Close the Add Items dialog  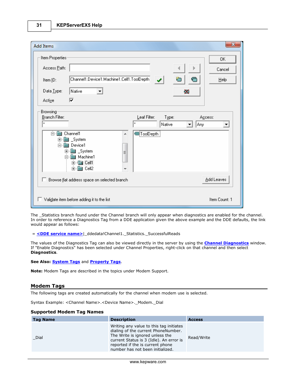233,44
